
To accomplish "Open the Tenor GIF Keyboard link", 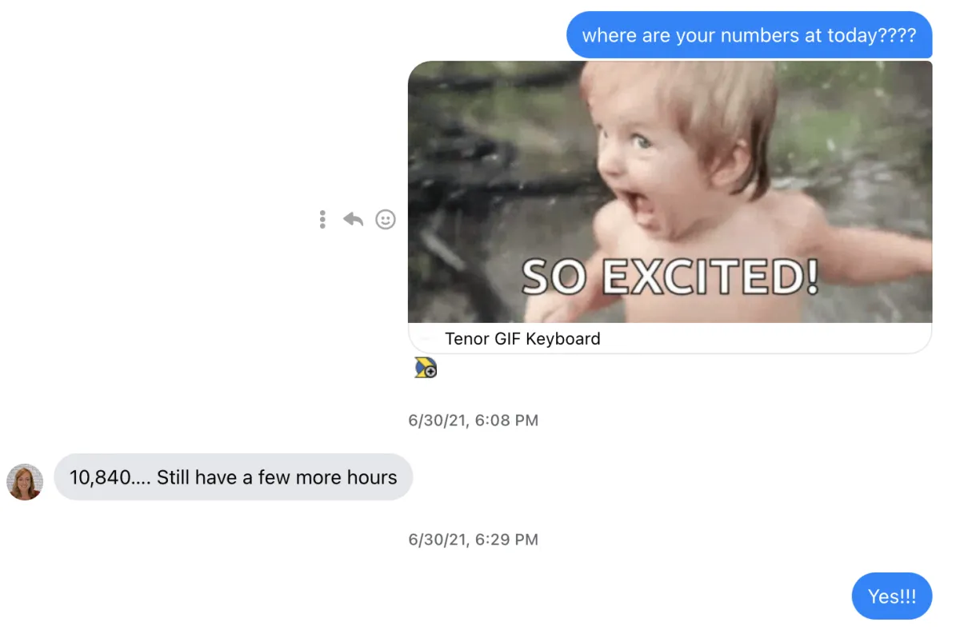I will (522, 339).
